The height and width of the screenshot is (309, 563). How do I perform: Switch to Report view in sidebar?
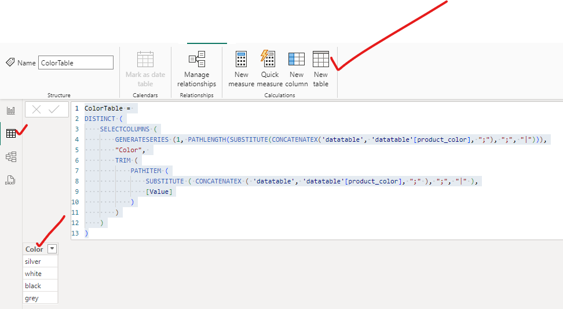11,111
